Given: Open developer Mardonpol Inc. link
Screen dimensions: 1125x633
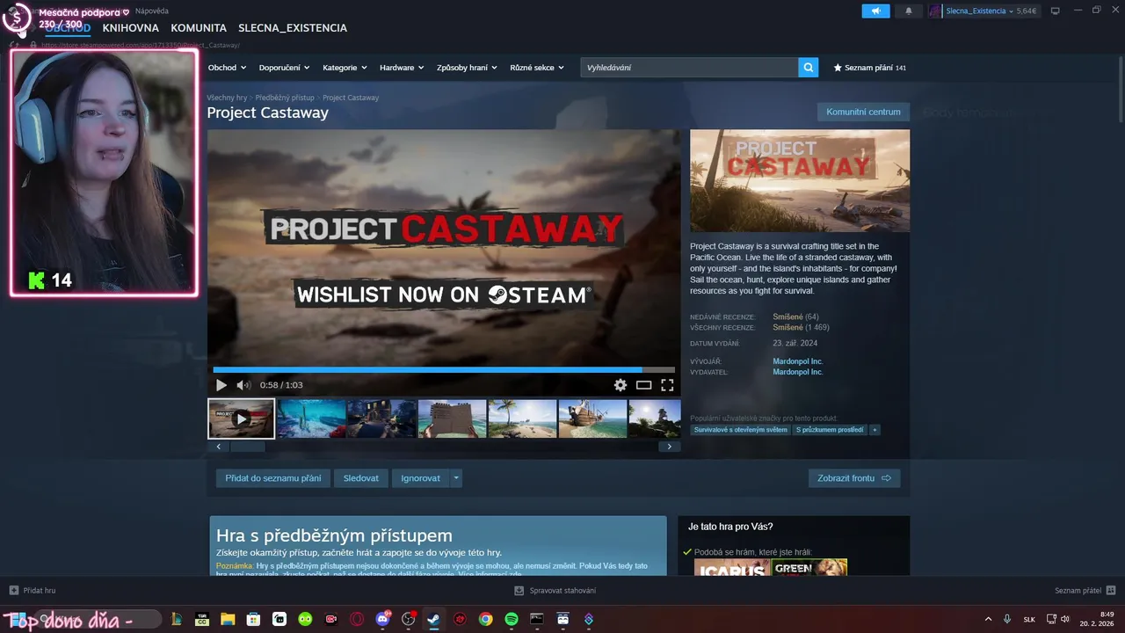Looking at the screenshot, I should pyautogui.click(x=798, y=361).
